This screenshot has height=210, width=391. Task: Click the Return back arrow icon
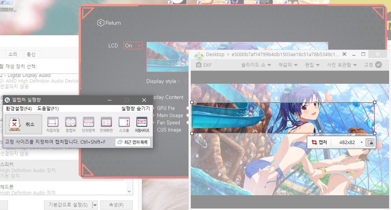click(x=100, y=23)
